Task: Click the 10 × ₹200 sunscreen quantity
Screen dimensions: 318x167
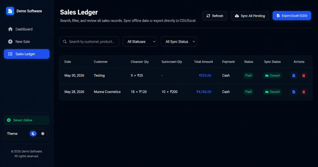Action: click(x=170, y=92)
